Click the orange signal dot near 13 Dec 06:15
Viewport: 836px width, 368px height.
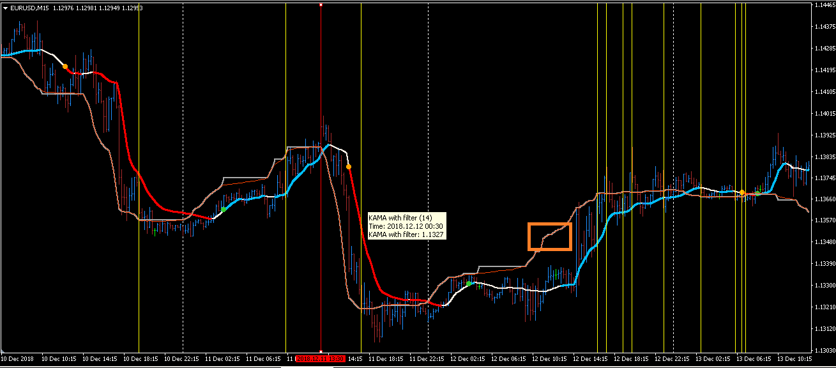[742, 192]
